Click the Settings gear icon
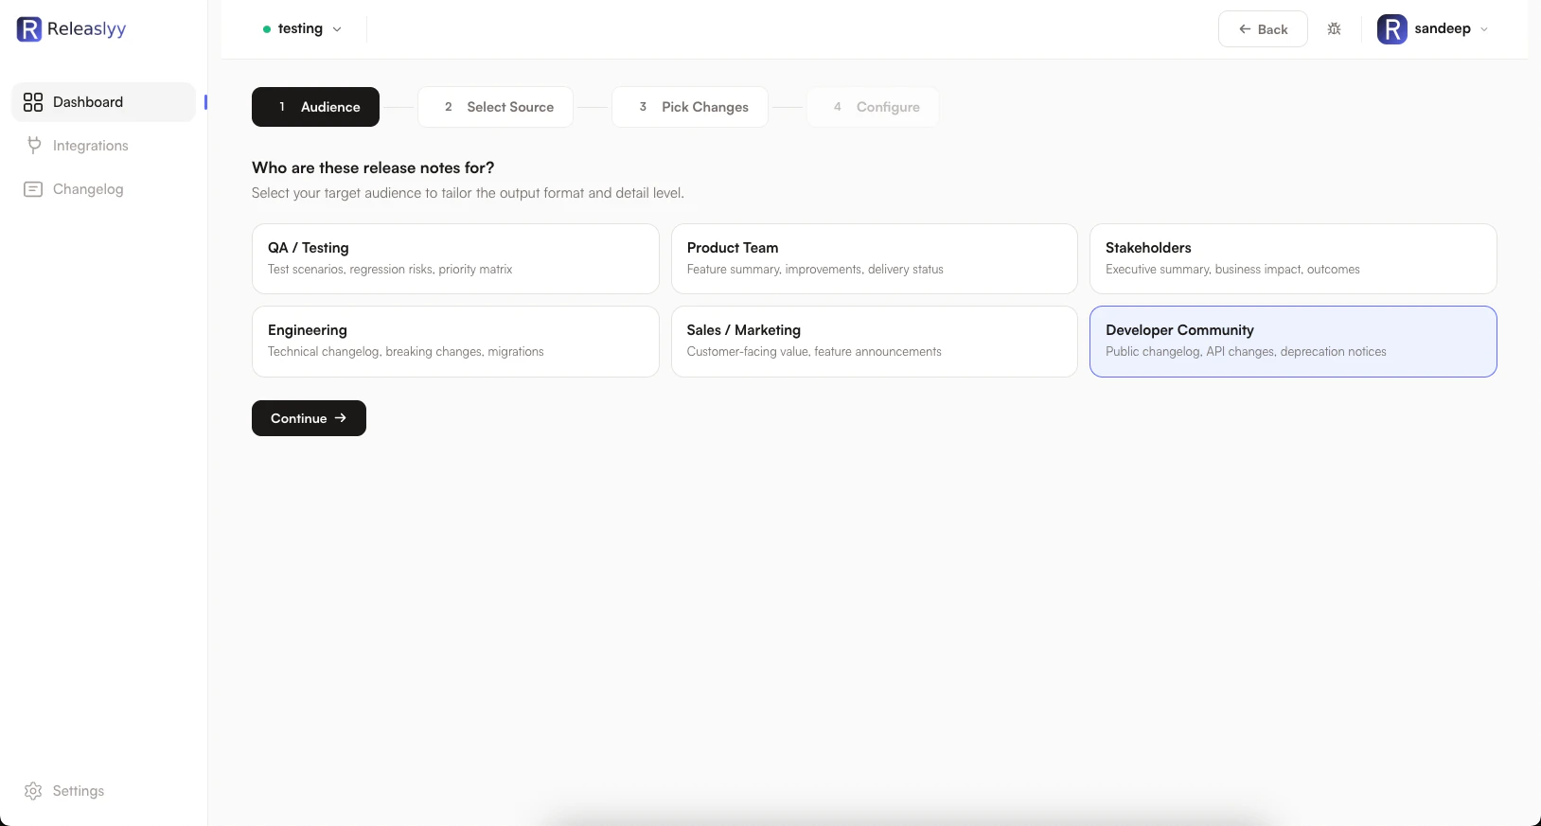Screen dimensions: 1541x826 33,791
